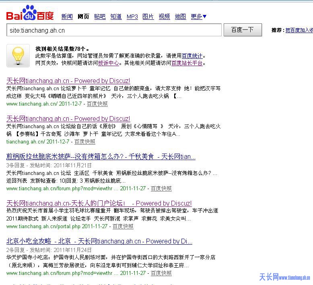Open 百度快照 for tianchang.ah.cn/ 2011-12-7 result
Image resolution: width=313 pixels, height=285 pixels.
point(85,141)
